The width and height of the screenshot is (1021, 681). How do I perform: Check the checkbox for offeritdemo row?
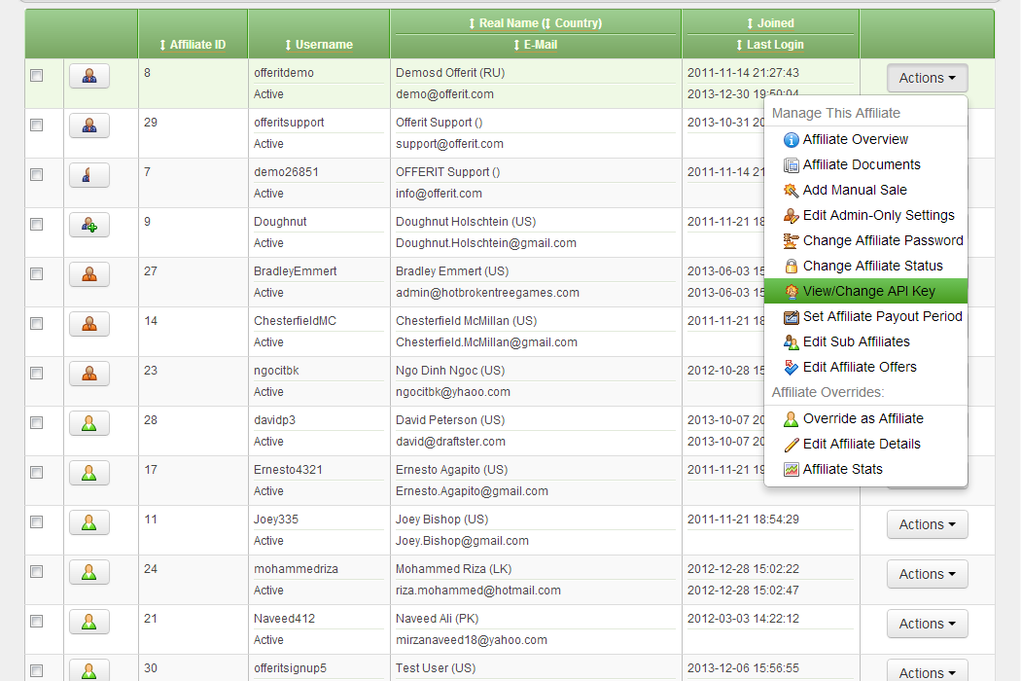37,75
